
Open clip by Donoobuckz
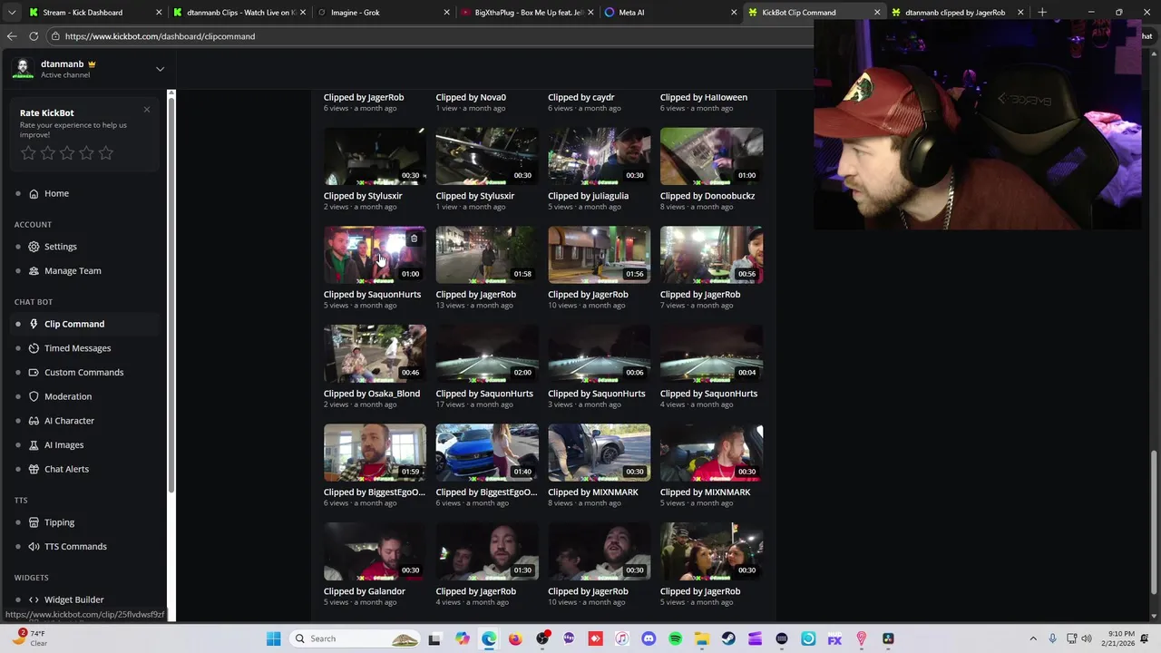click(711, 156)
